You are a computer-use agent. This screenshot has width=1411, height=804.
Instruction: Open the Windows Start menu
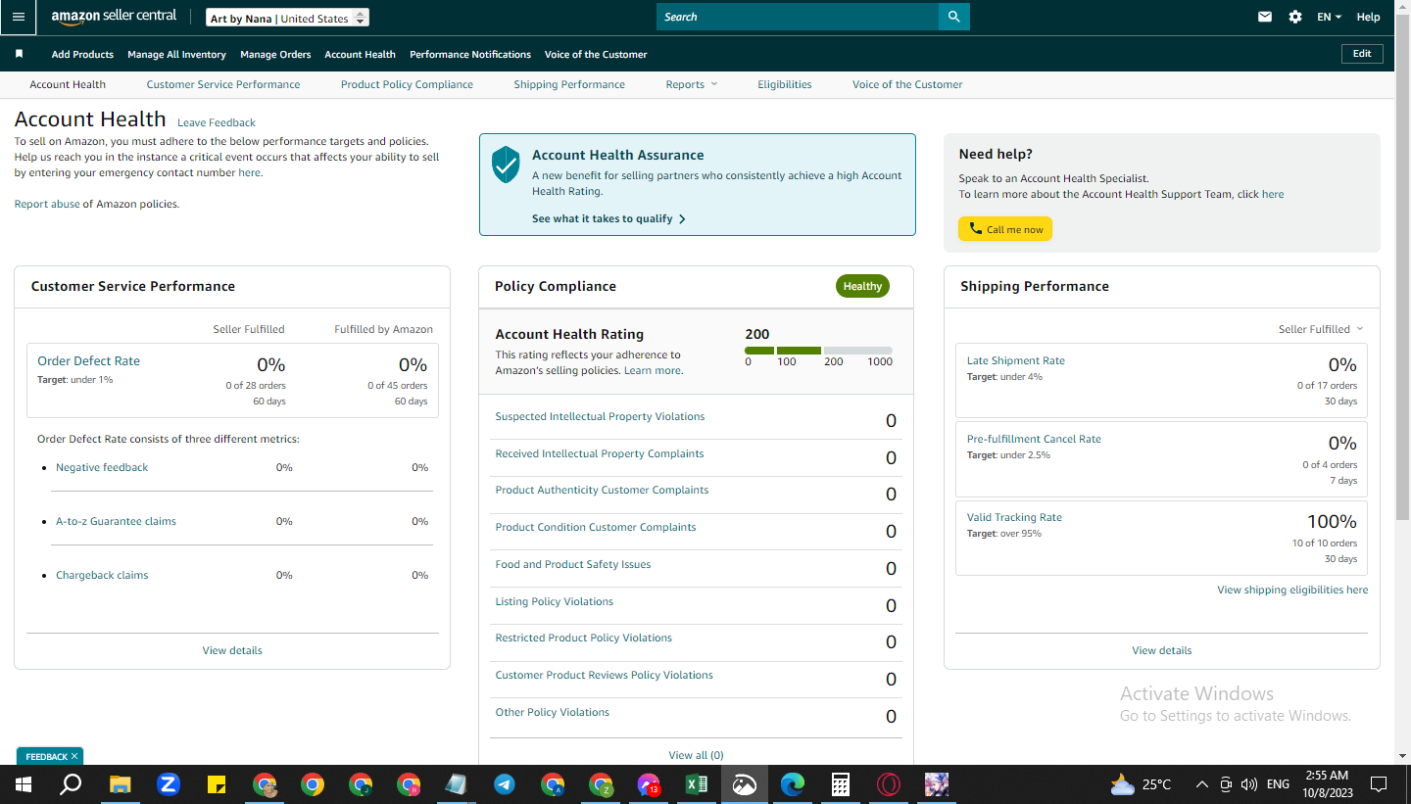pos(24,784)
